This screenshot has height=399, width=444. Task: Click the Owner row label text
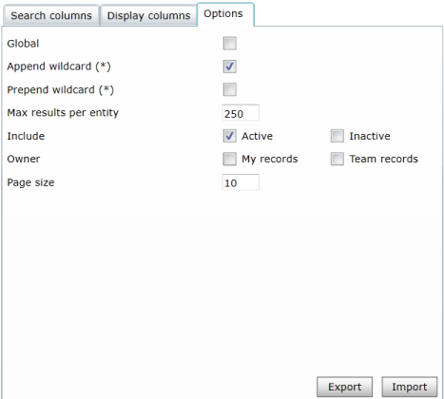(24, 159)
